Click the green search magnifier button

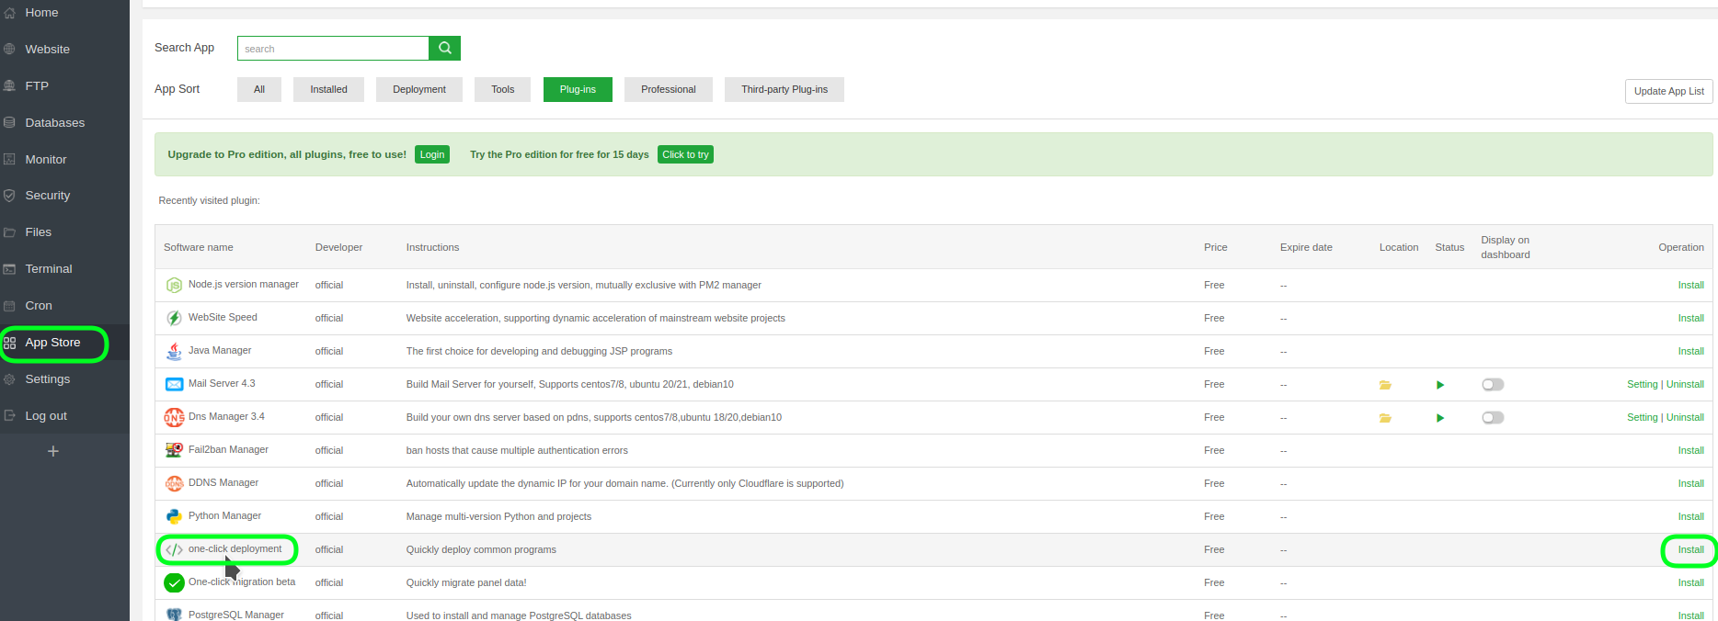point(444,48)
